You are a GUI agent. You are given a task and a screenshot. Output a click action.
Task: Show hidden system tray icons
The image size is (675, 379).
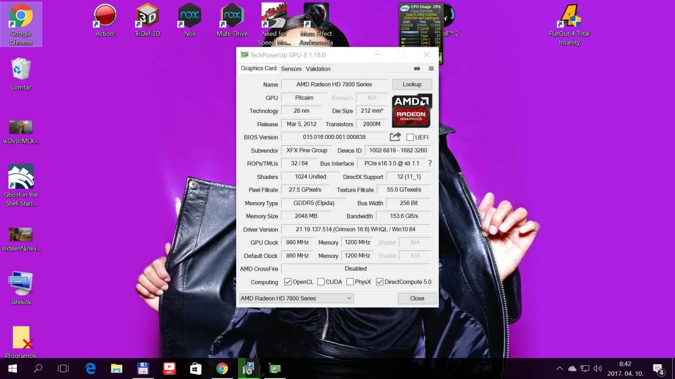point(560,368)
